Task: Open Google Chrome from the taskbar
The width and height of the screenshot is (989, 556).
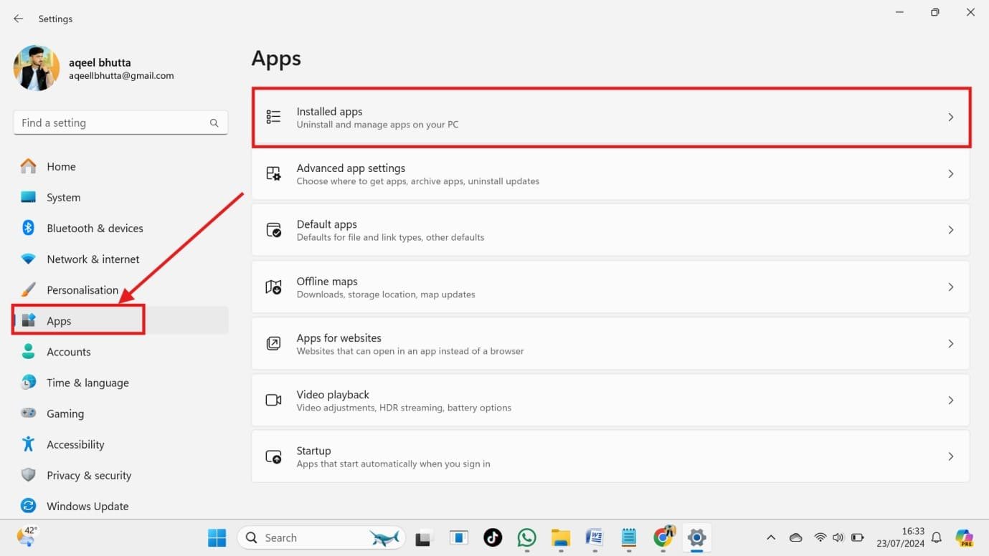Action: (662, 537)
